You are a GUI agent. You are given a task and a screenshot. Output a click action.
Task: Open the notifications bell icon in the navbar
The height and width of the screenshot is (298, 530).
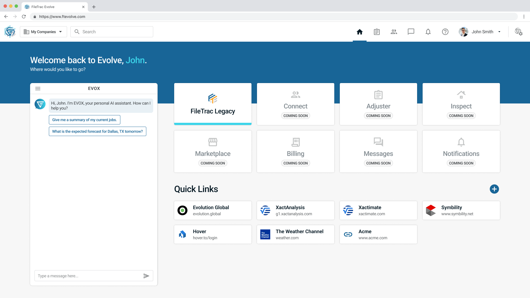[428, 32]
